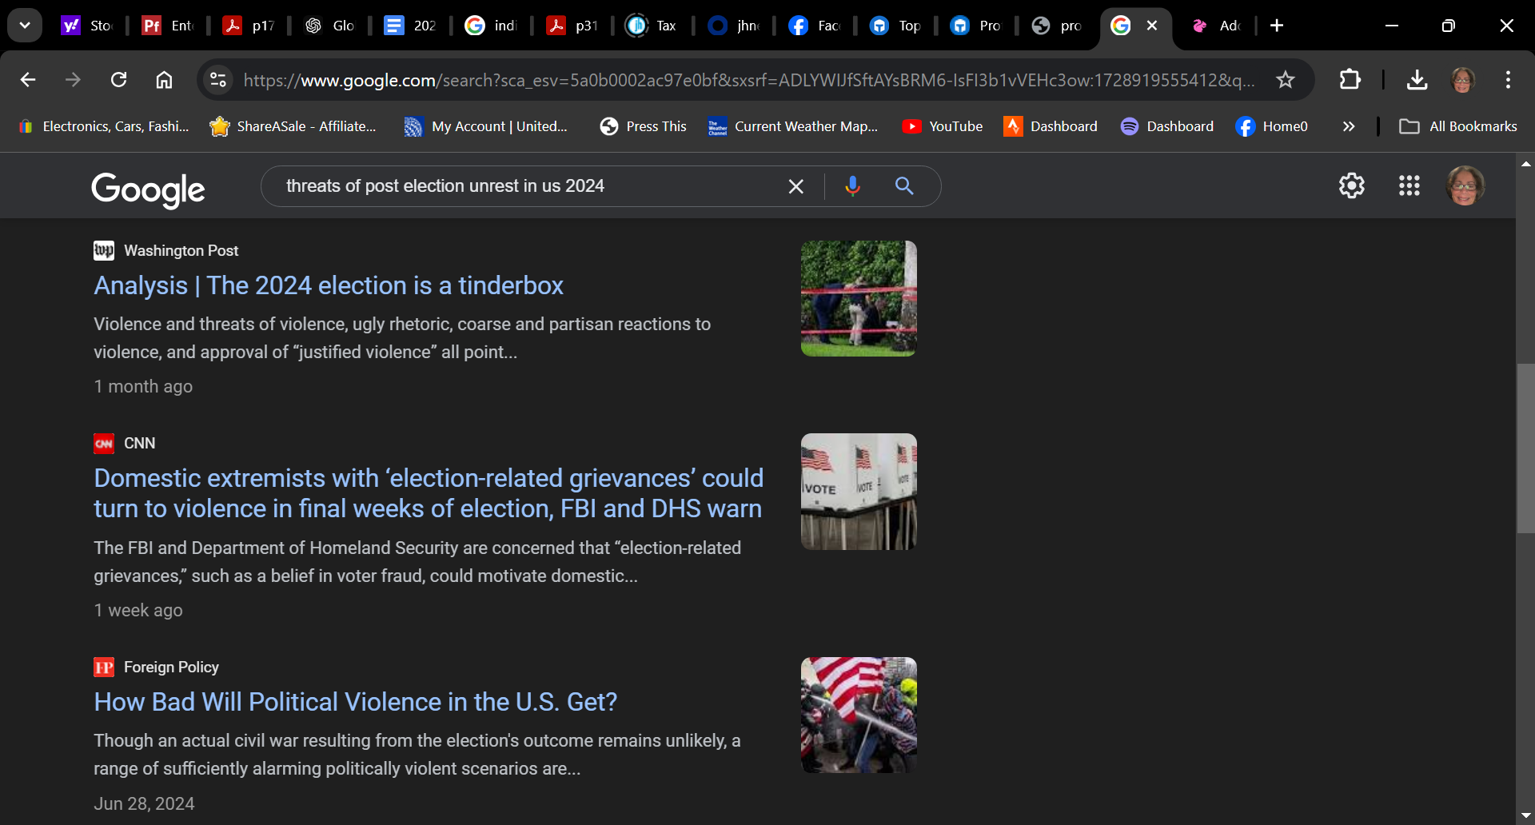The width and height of the screenshot is (1535, 825).
Task: Bookmark this page with star icon
Action: 1285,80
